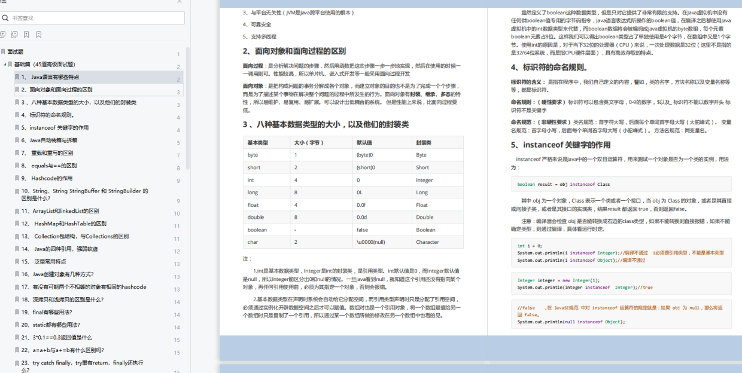Open the 面试题 root bookmark
Image resolution: width=742 pixels, height=373 pixels.
pyautogui.click(x=16, y=52)
